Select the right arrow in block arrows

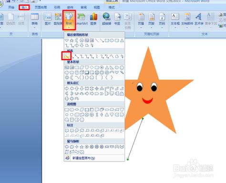click(67, 88)
